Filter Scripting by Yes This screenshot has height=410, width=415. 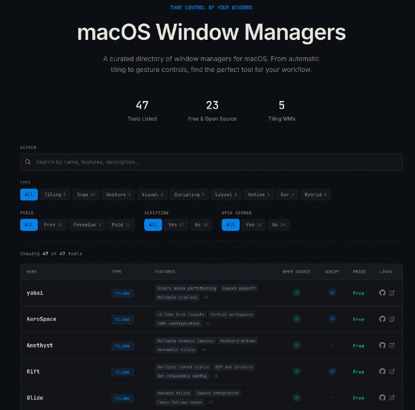pos(176,225)
